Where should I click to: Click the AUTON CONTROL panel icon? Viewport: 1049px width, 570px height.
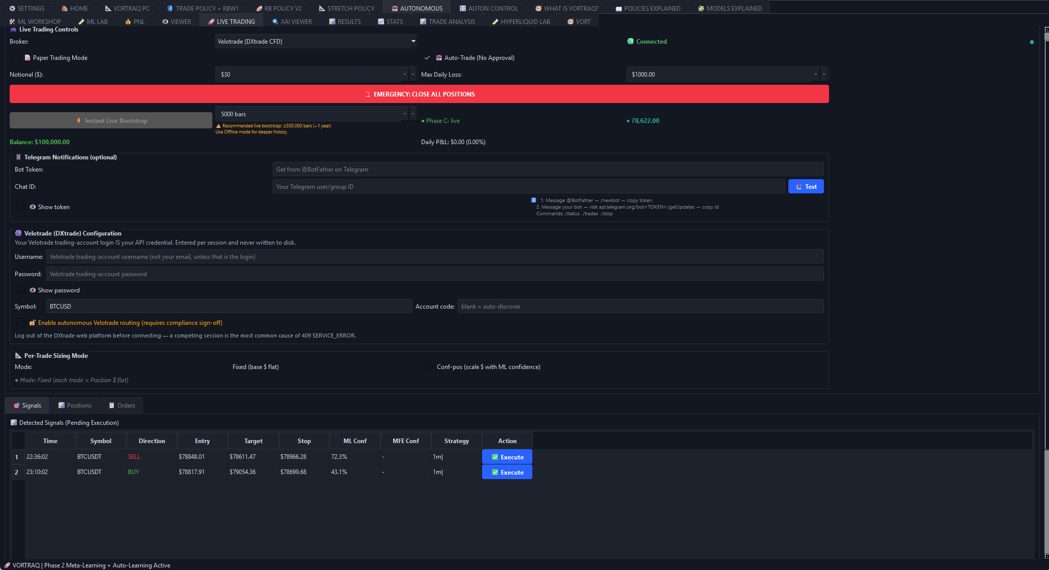point(463,9)
